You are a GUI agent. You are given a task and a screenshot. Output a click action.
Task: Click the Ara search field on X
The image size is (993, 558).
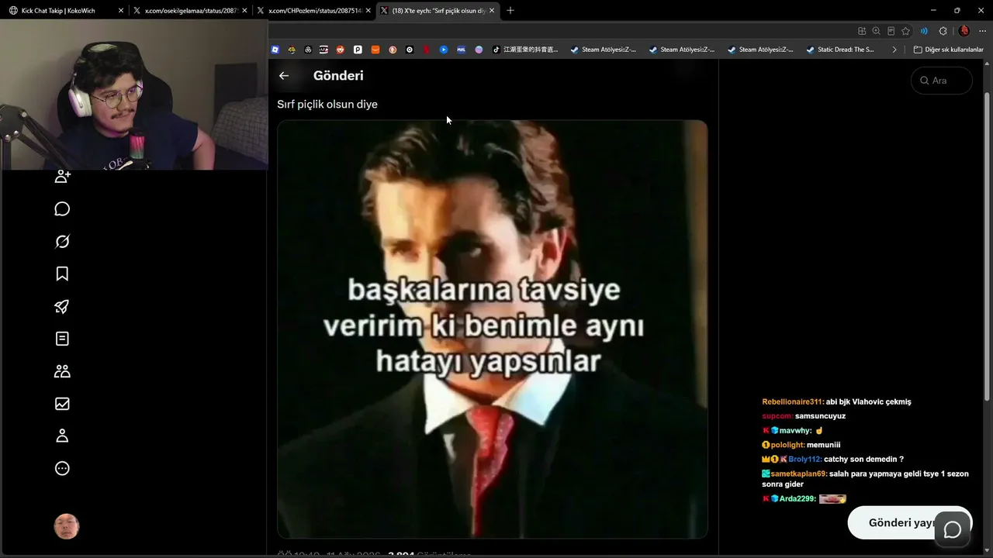point(942,81)
